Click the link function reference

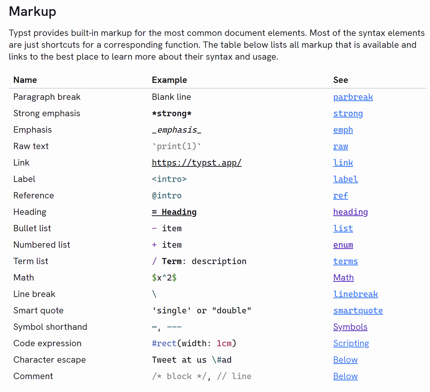343,163
